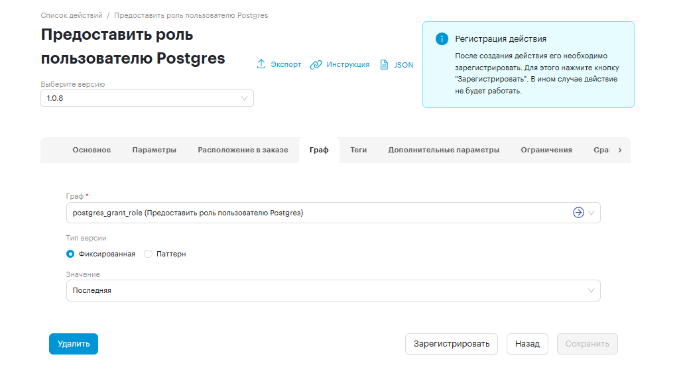Switch to the Ограничения tab
The width and height of the screenshot is (681, 383).
(x=546, y=150)
